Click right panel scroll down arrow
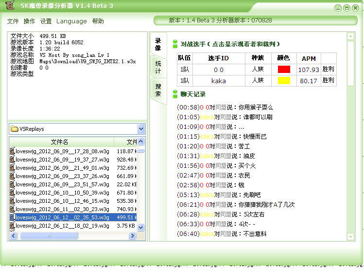The height and width of the screenshot is (269, 364). point(350,237)
